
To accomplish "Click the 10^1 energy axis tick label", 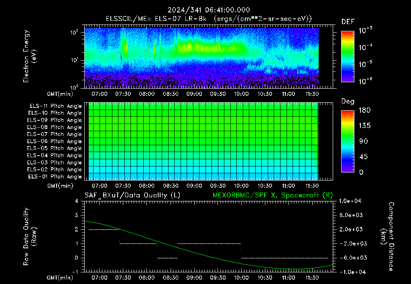I will tap(74, 61).
